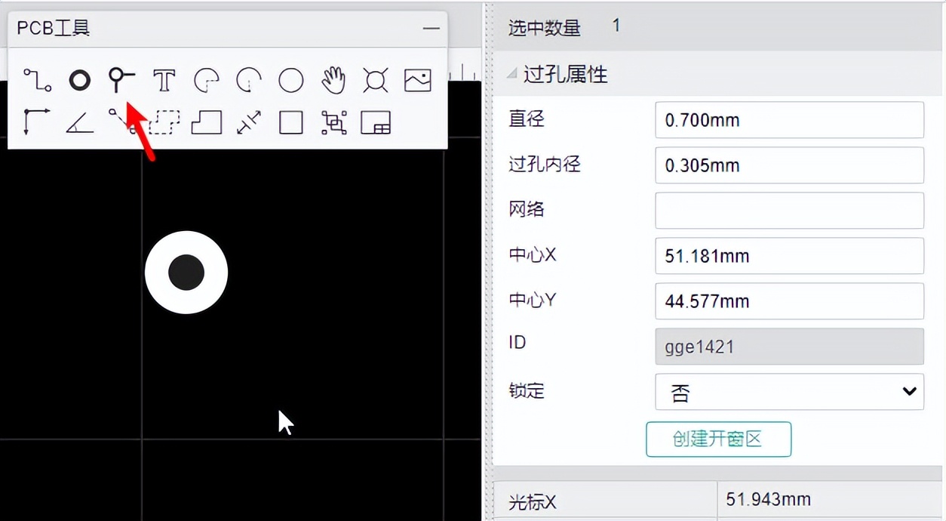The image size is (946, 521).
Task: Select the Hole tool indicated by arrow
Action: 121,79
